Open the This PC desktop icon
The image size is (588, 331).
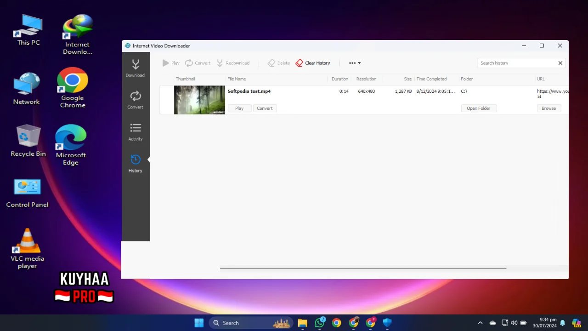point(28,30)
